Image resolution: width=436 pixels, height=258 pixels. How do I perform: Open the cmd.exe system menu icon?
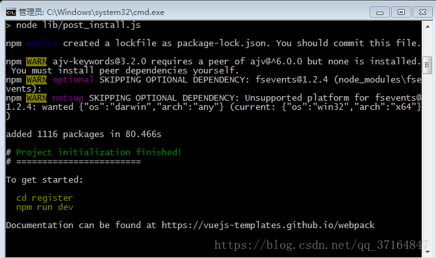tap(11, 12)
